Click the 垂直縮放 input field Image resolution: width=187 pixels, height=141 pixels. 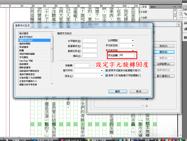[x=90, y=46]
